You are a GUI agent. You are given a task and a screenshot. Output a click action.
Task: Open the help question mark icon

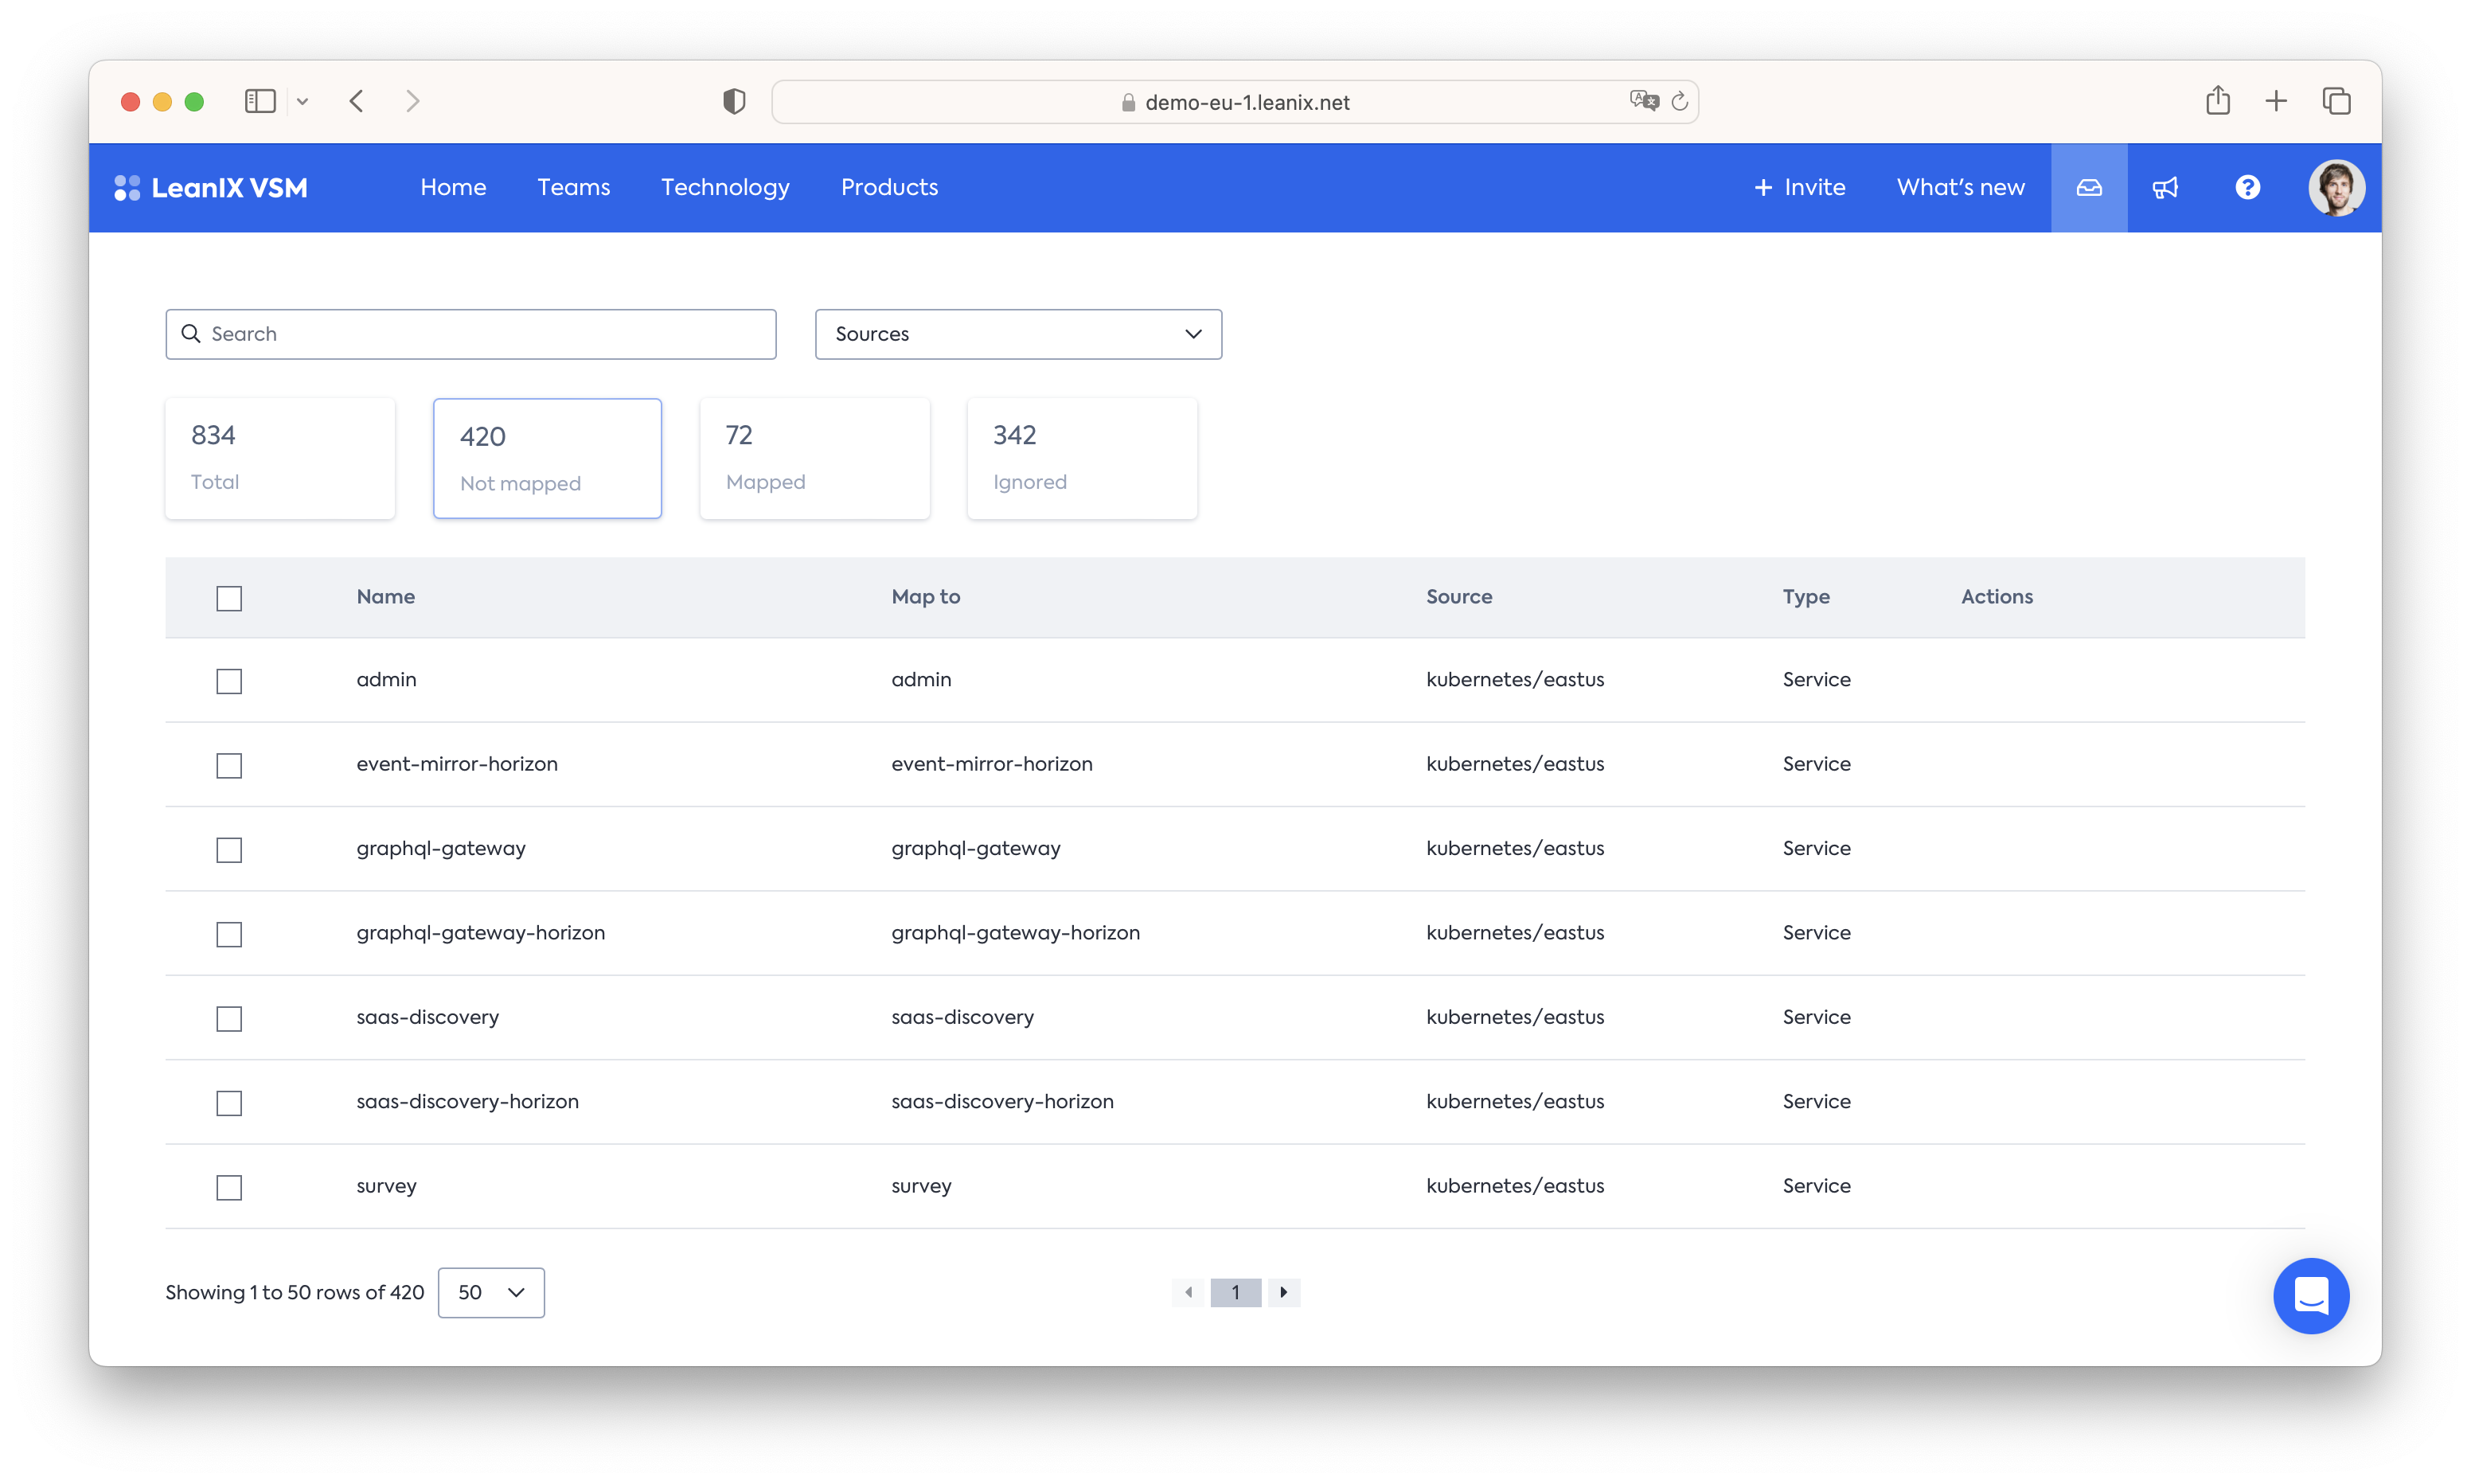pos(2247,188)
